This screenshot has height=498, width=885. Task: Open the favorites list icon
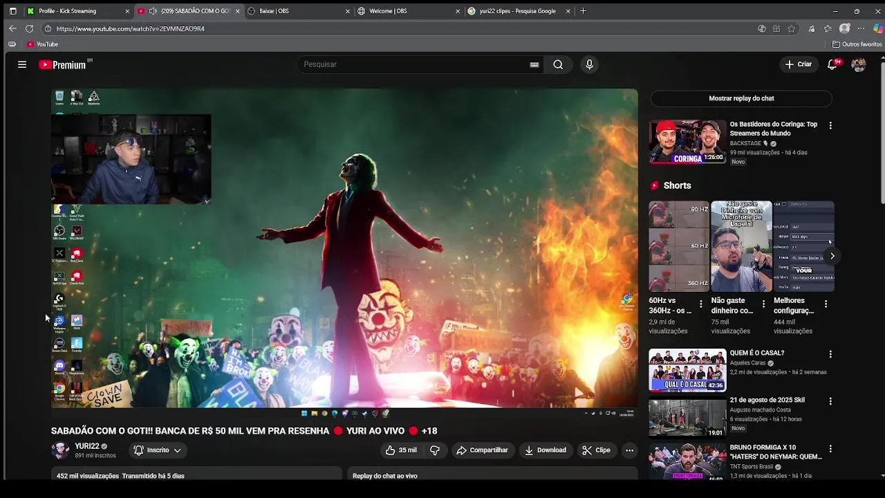pos(828,28)
